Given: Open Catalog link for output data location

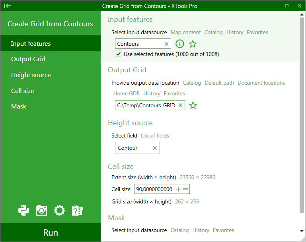Looking at the screenshot, I should 192,83.
